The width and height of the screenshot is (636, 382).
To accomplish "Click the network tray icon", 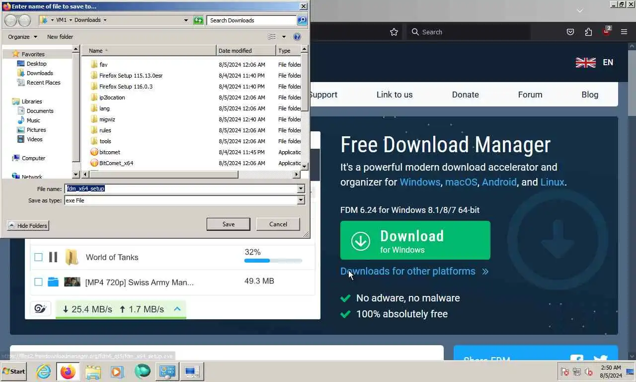I will tap(577, 372).
